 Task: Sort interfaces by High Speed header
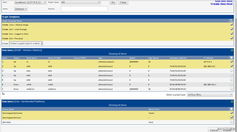point(153,58)
